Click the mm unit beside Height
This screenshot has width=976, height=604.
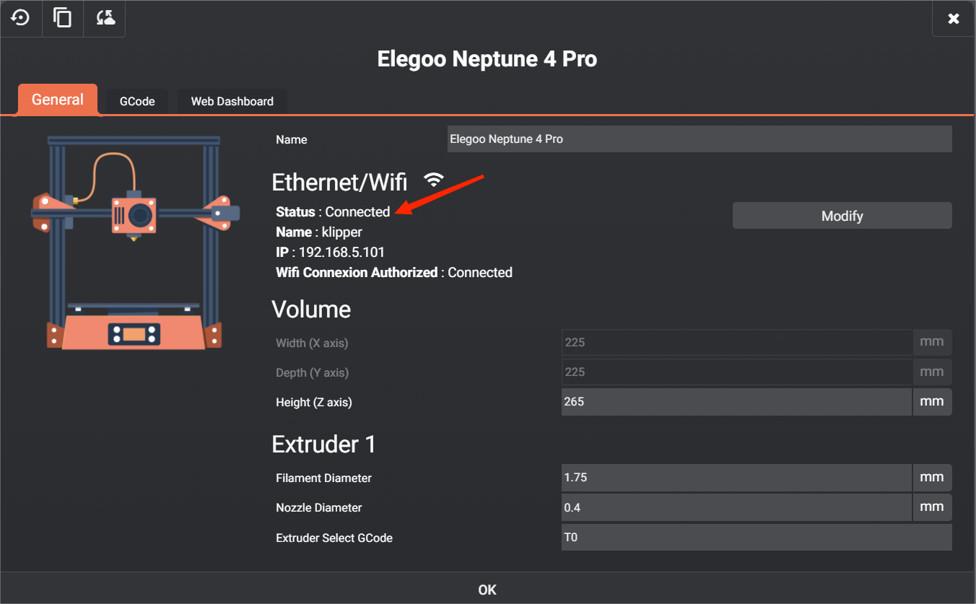tap(932, 402)
